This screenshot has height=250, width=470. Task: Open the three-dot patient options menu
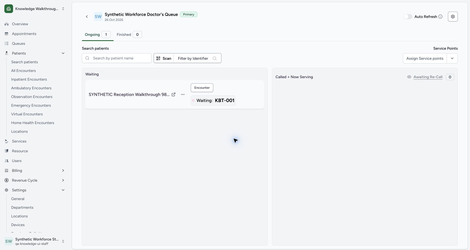183,94
